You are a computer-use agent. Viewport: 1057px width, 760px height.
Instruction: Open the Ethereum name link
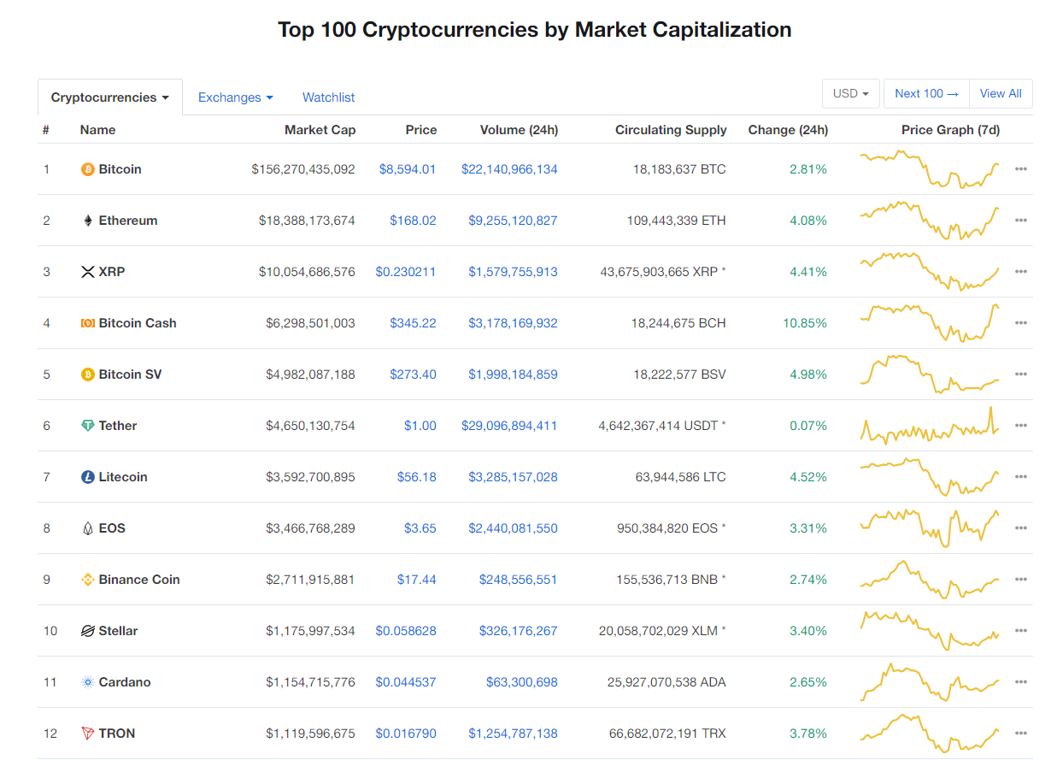128,221
